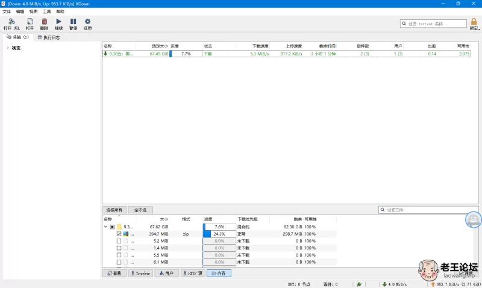482x288 pixels.
Task: Sort files by 格式 column header
Action: pyautogui.click(x=186, y=219)
